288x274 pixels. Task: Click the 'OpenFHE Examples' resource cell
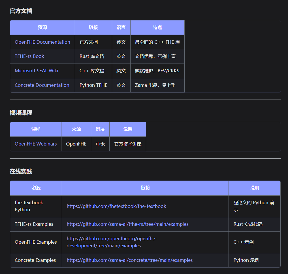click(36, 242)
